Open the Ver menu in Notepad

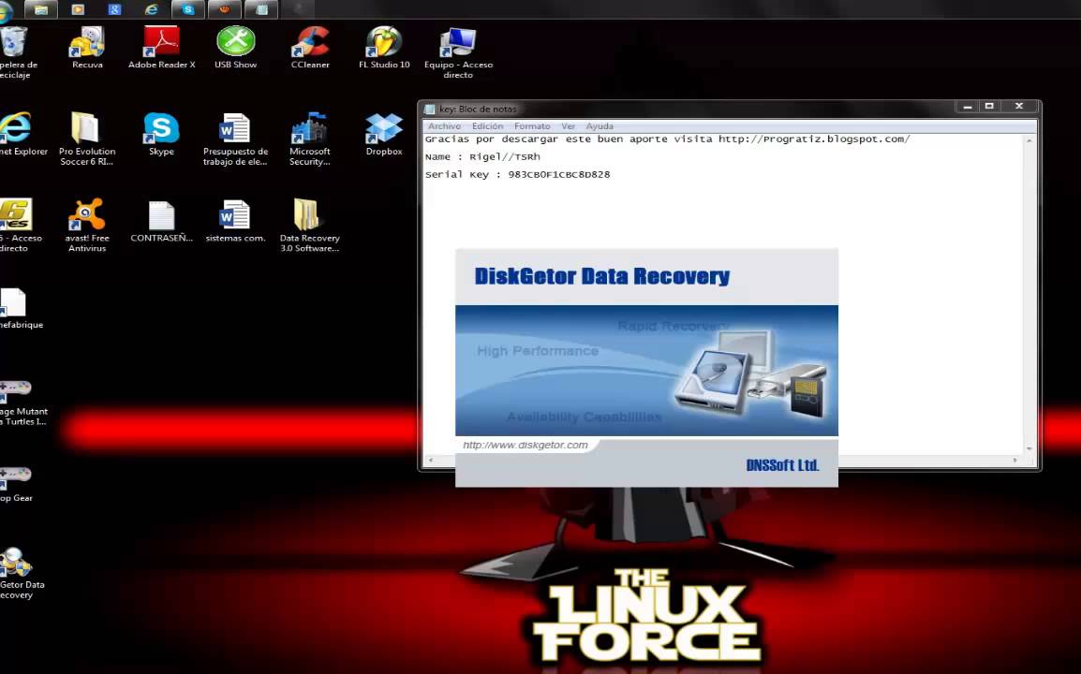[568, 126]
